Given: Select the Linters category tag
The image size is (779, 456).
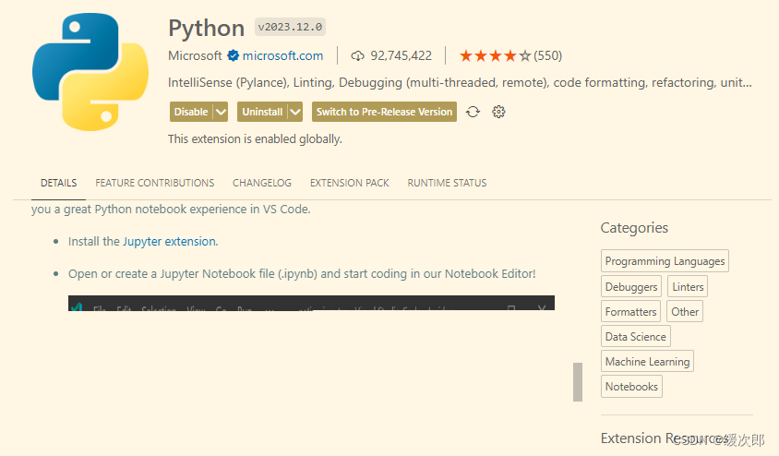Looking at the screenshot, I should (x=688, y=286).
